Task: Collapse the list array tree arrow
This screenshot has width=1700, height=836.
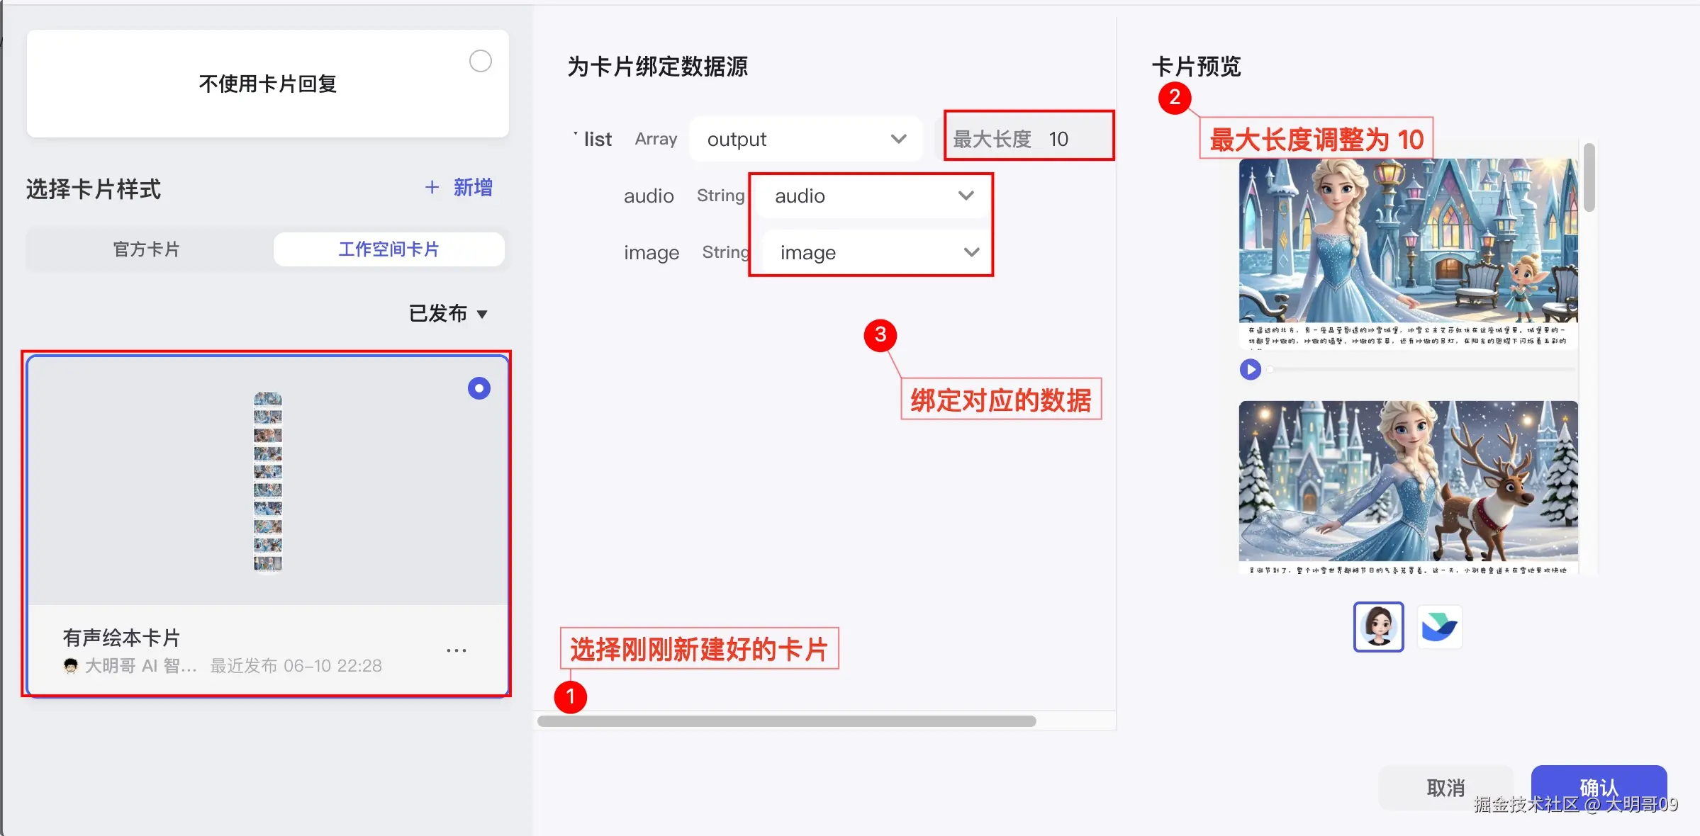Action: 576,135
